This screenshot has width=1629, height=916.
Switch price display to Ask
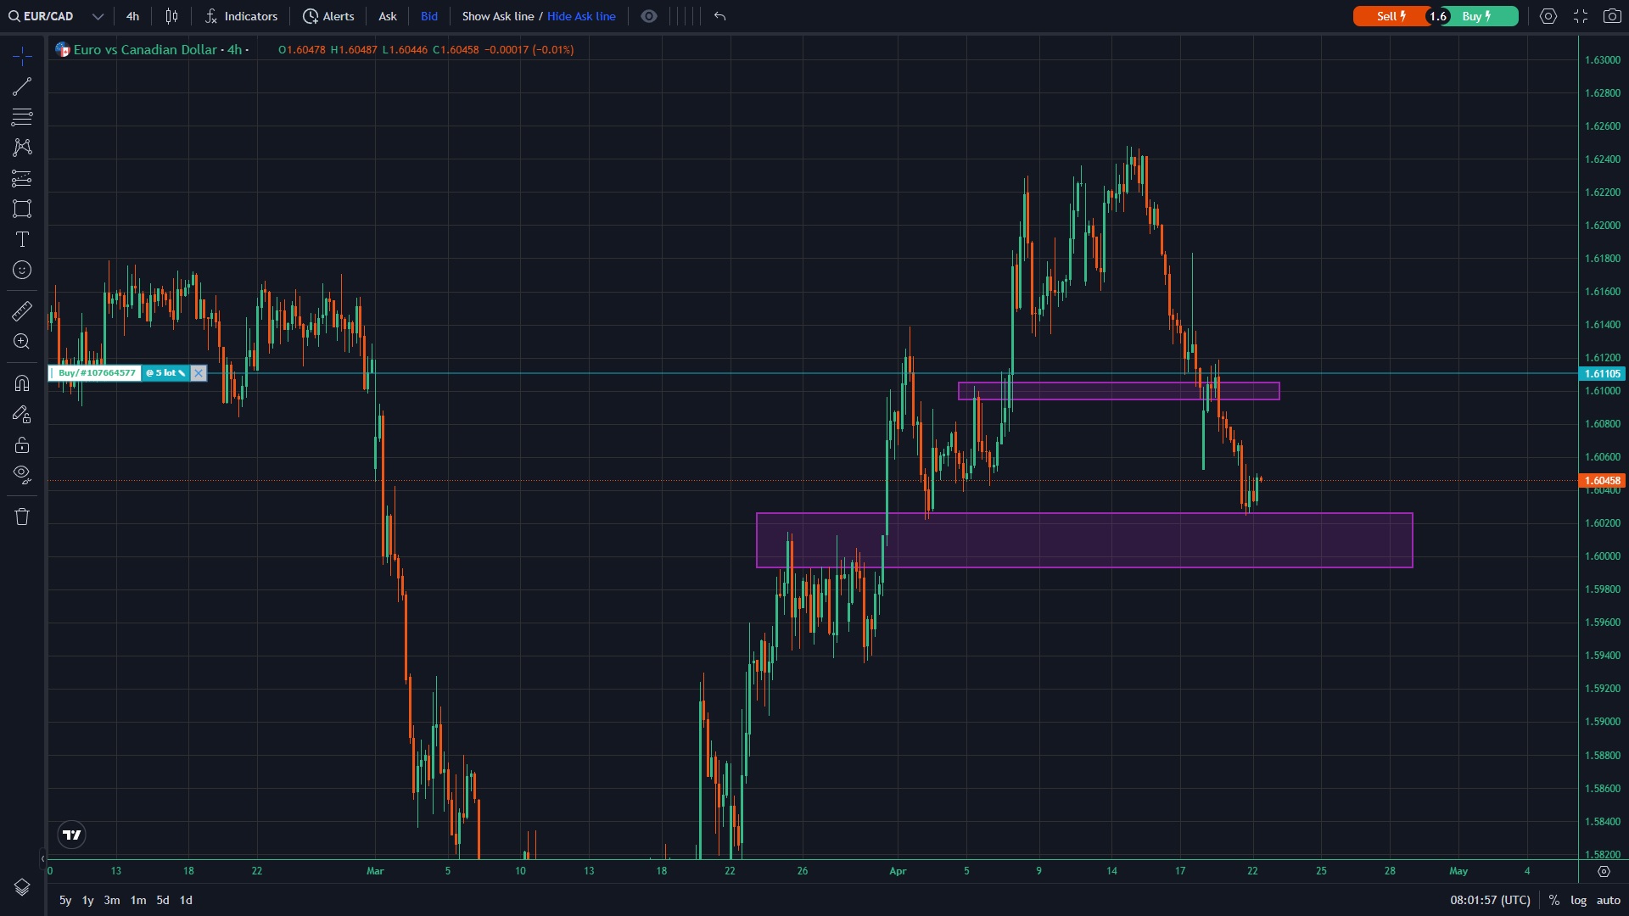(388, 16)
